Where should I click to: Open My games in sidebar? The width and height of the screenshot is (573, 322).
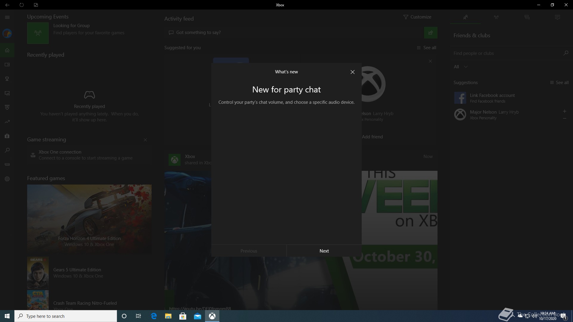[7, 64]
